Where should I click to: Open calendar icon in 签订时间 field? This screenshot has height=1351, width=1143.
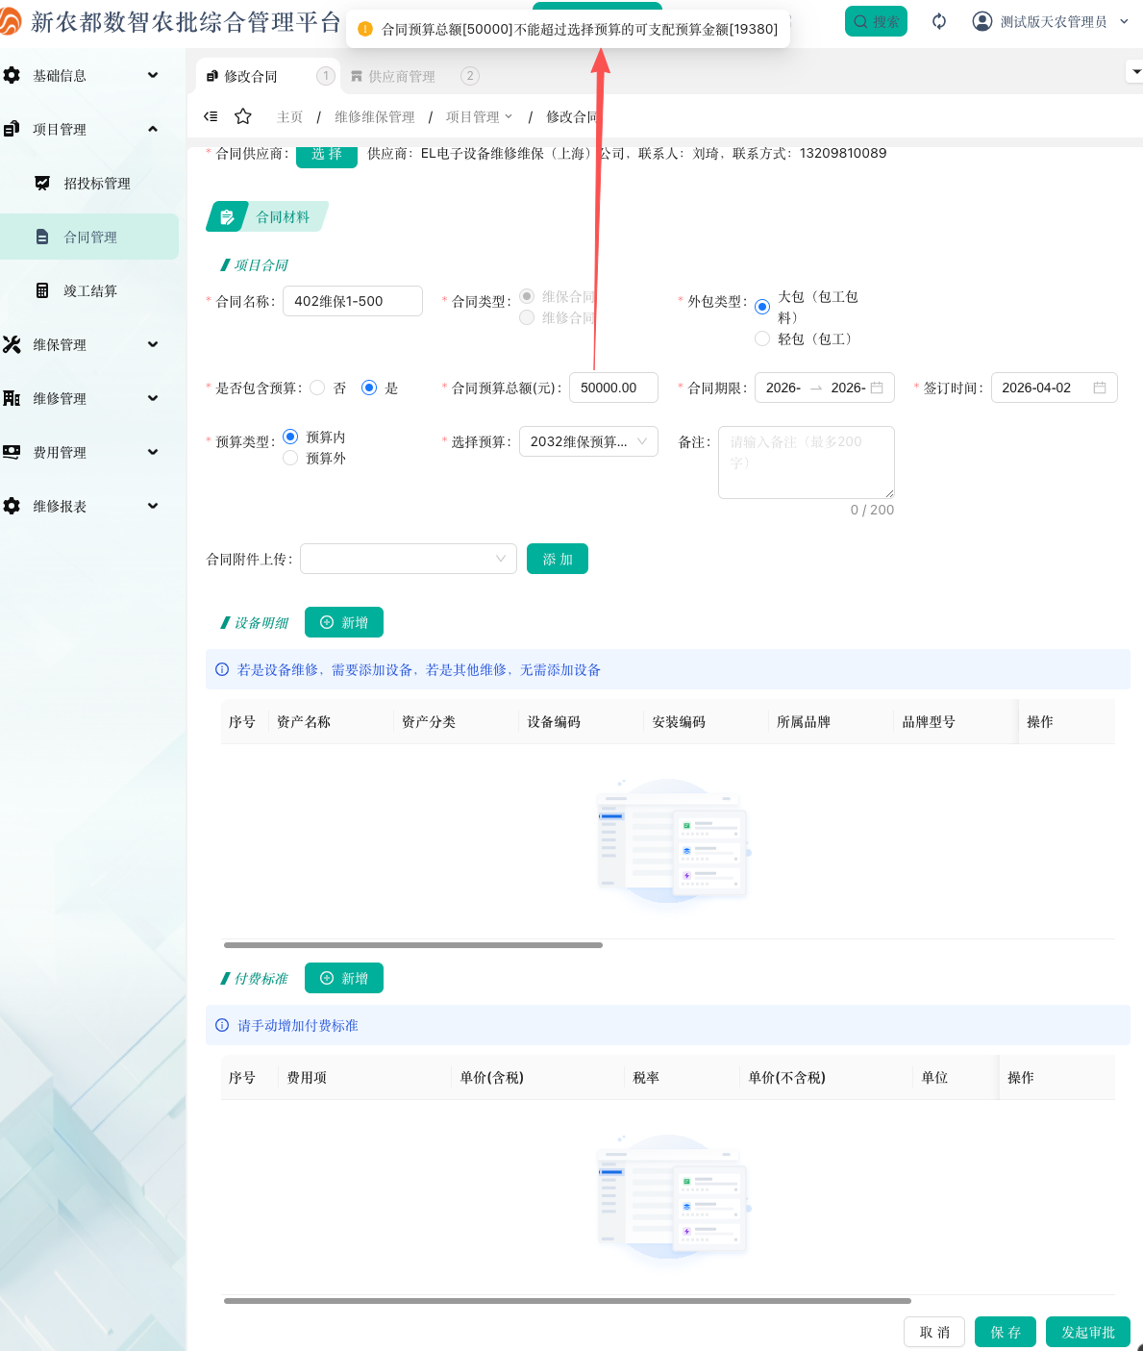1100,388
